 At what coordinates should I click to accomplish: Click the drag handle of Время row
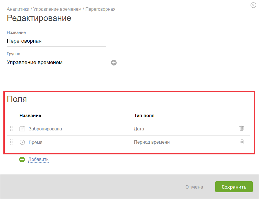tap(11, 142)
